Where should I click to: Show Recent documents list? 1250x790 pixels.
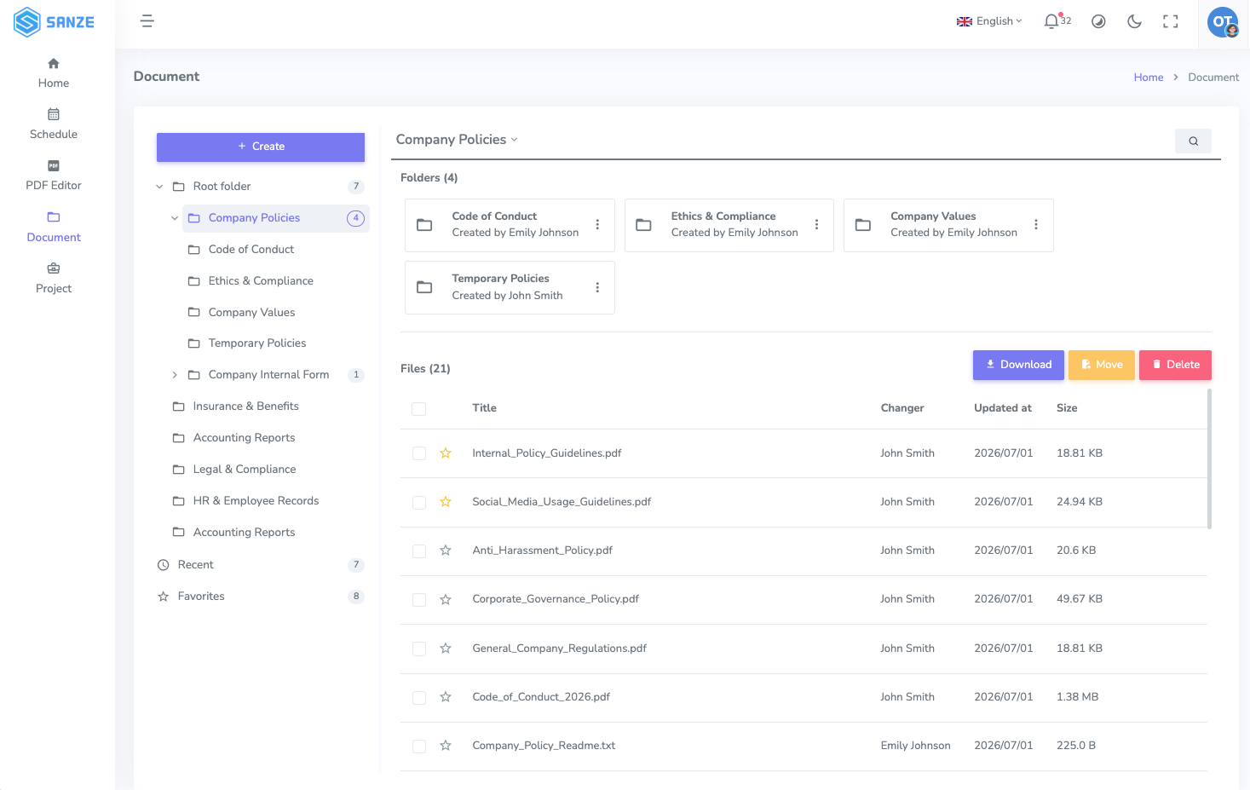(x=261, y=565)
